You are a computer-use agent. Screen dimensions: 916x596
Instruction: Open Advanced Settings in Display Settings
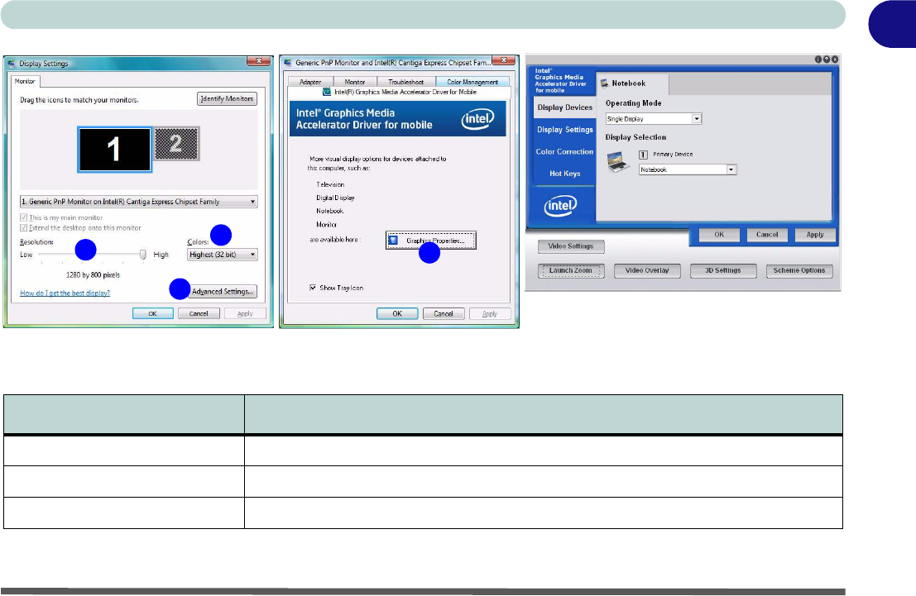coord(223,291)
